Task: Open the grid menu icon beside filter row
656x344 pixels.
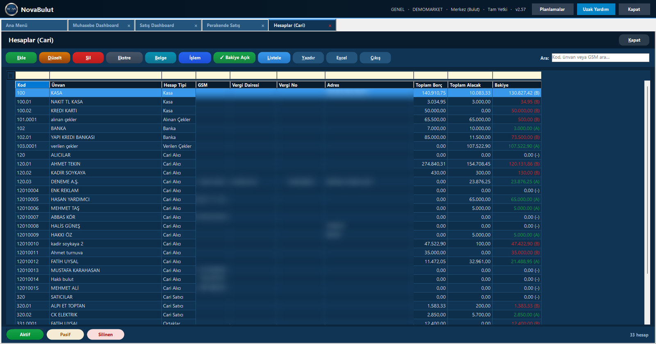Action: [x=11, y=75]
